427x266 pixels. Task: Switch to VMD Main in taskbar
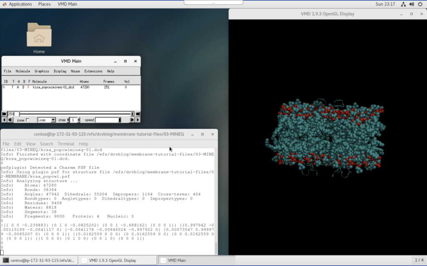point(196,260)
